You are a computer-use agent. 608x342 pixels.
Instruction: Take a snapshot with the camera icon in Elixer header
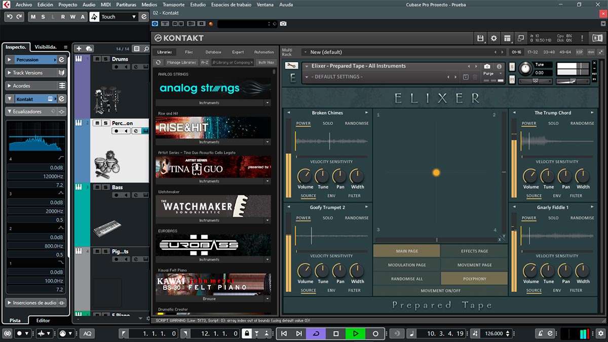[487, 66]
